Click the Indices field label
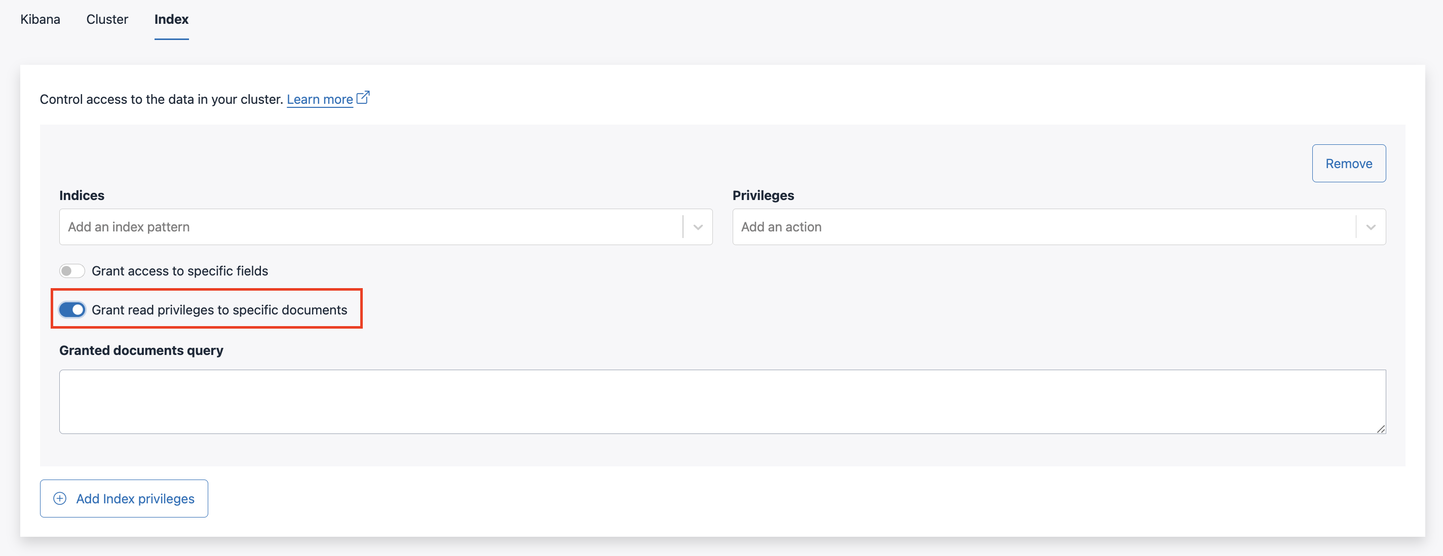Image resolution: width=1443 pixels, height=556 pixels. [82, 195]
